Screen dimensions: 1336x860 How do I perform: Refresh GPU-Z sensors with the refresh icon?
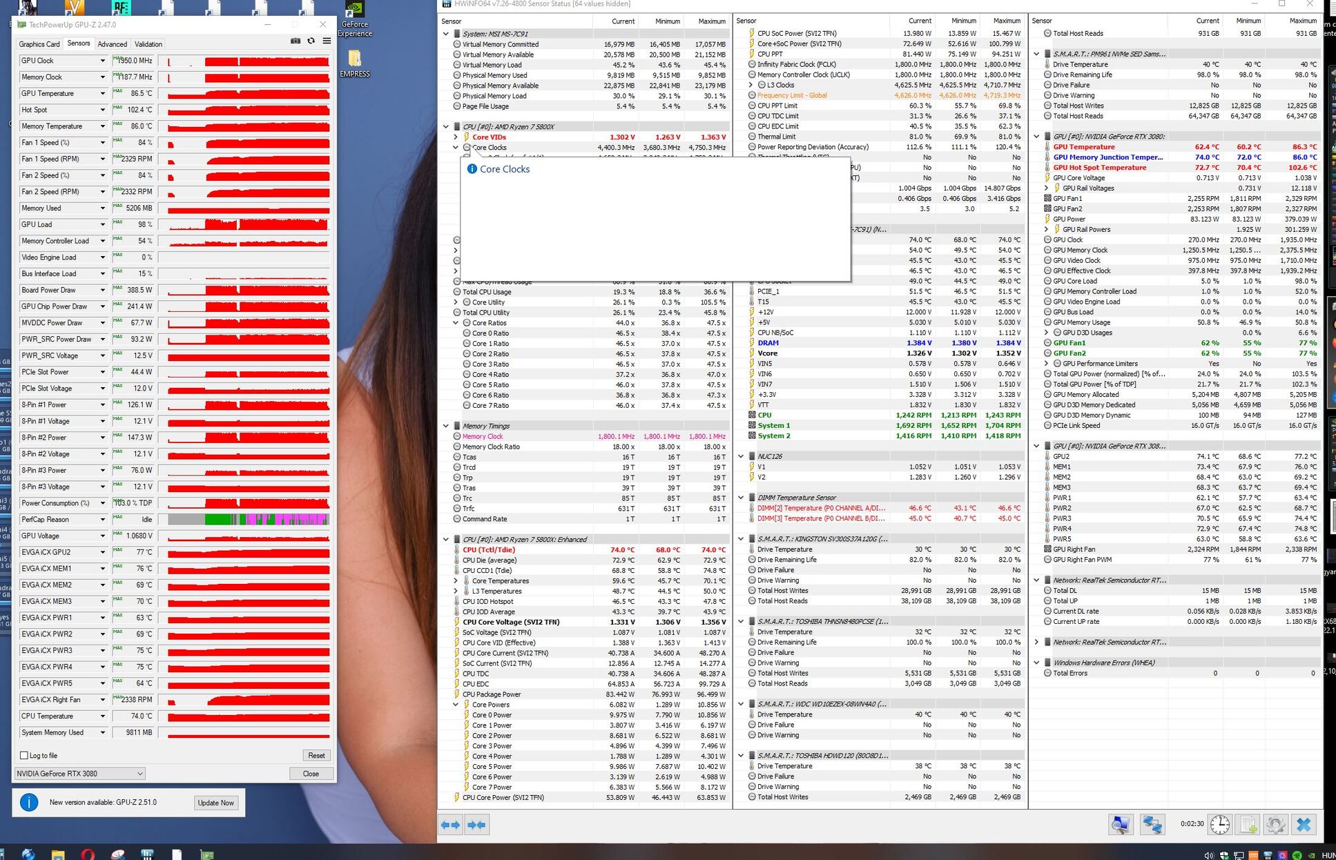pos(311,41)
